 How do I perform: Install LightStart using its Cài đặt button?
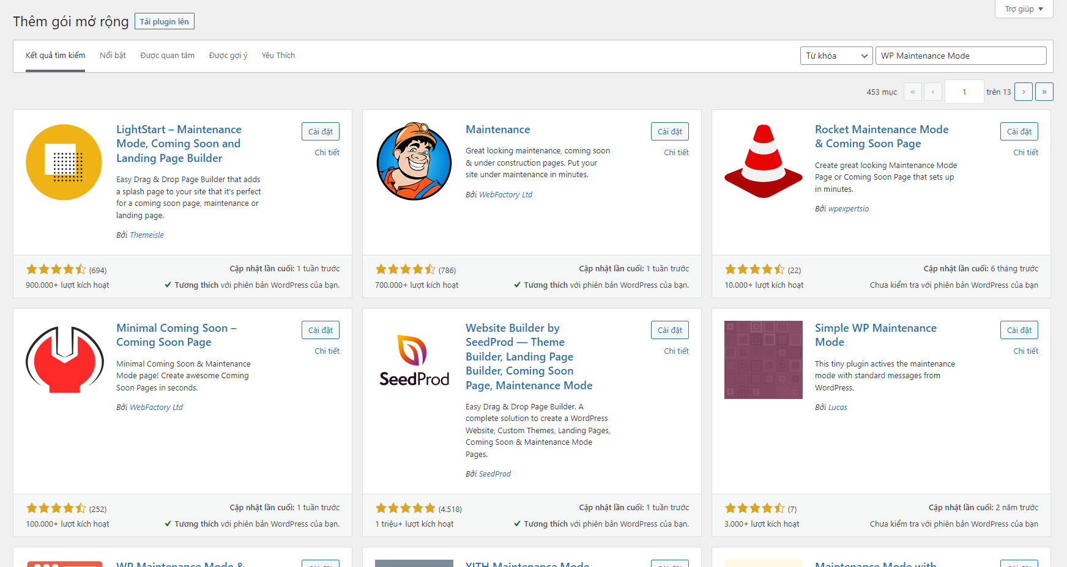(x=320, y=131)
